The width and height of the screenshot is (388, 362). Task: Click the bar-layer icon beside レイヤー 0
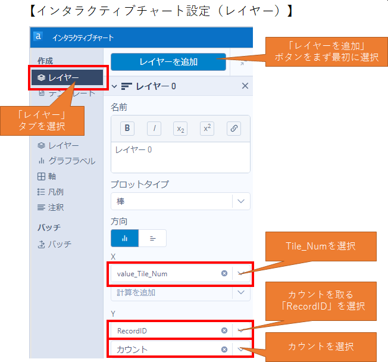pyautogui.click(x=126, y=86)
